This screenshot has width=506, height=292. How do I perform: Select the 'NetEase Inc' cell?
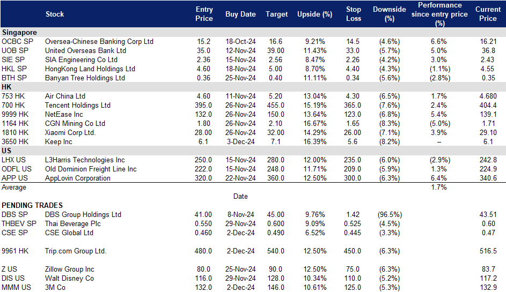pyautogui.click(x=64, y=115)
